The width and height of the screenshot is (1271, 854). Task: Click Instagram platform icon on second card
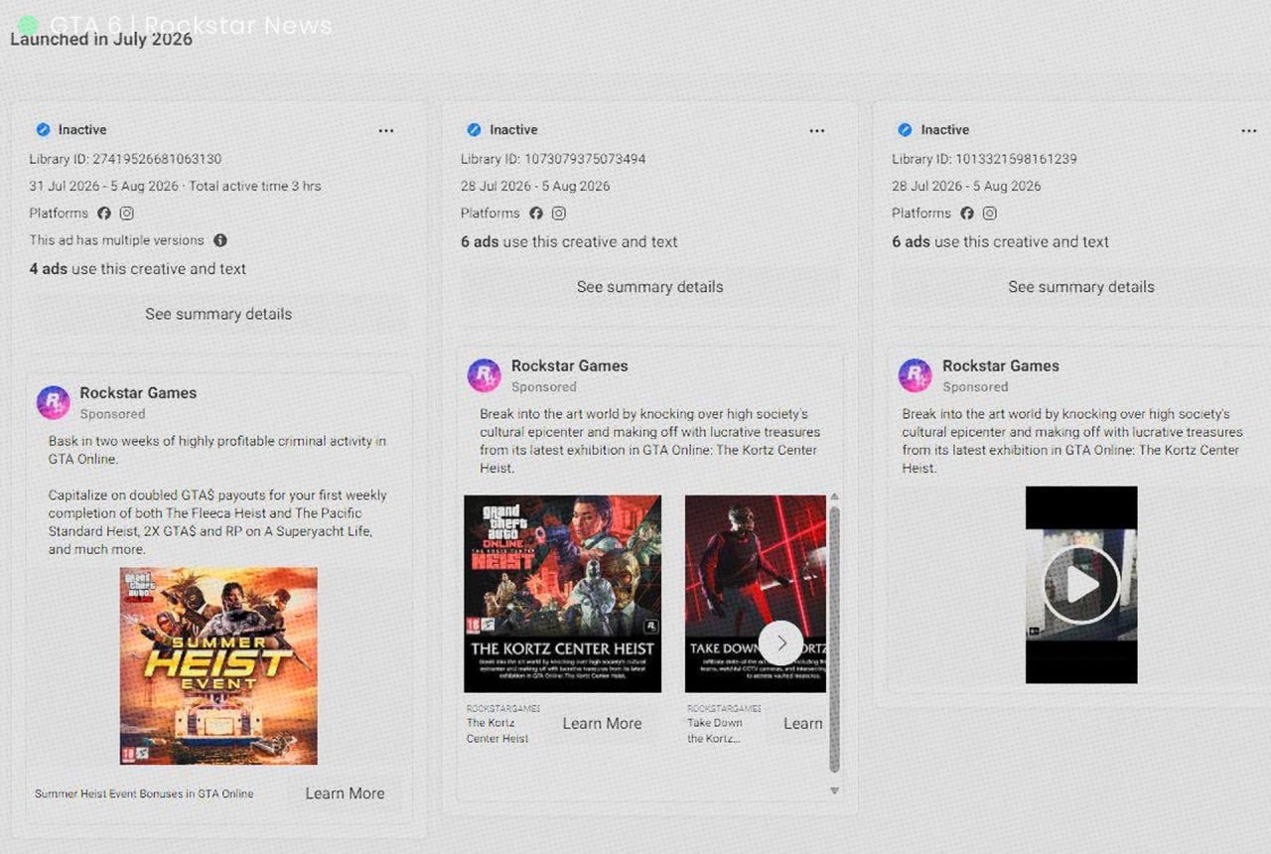point(559,213)
